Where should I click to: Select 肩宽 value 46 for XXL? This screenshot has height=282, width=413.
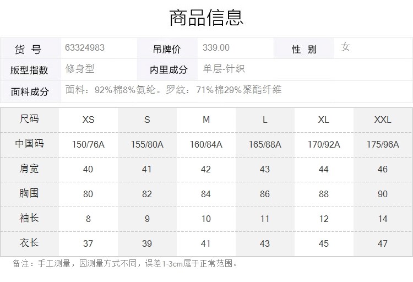[x=383, y=169]
